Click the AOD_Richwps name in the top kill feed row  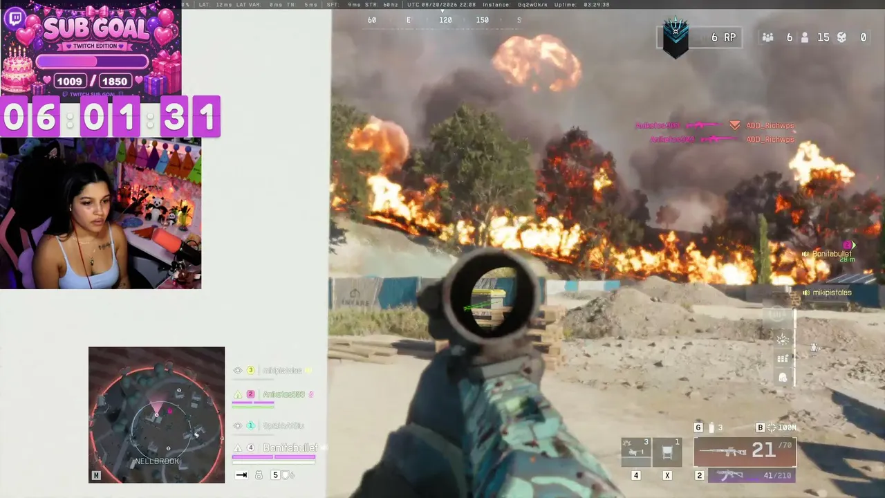click(x=770, y=126)
